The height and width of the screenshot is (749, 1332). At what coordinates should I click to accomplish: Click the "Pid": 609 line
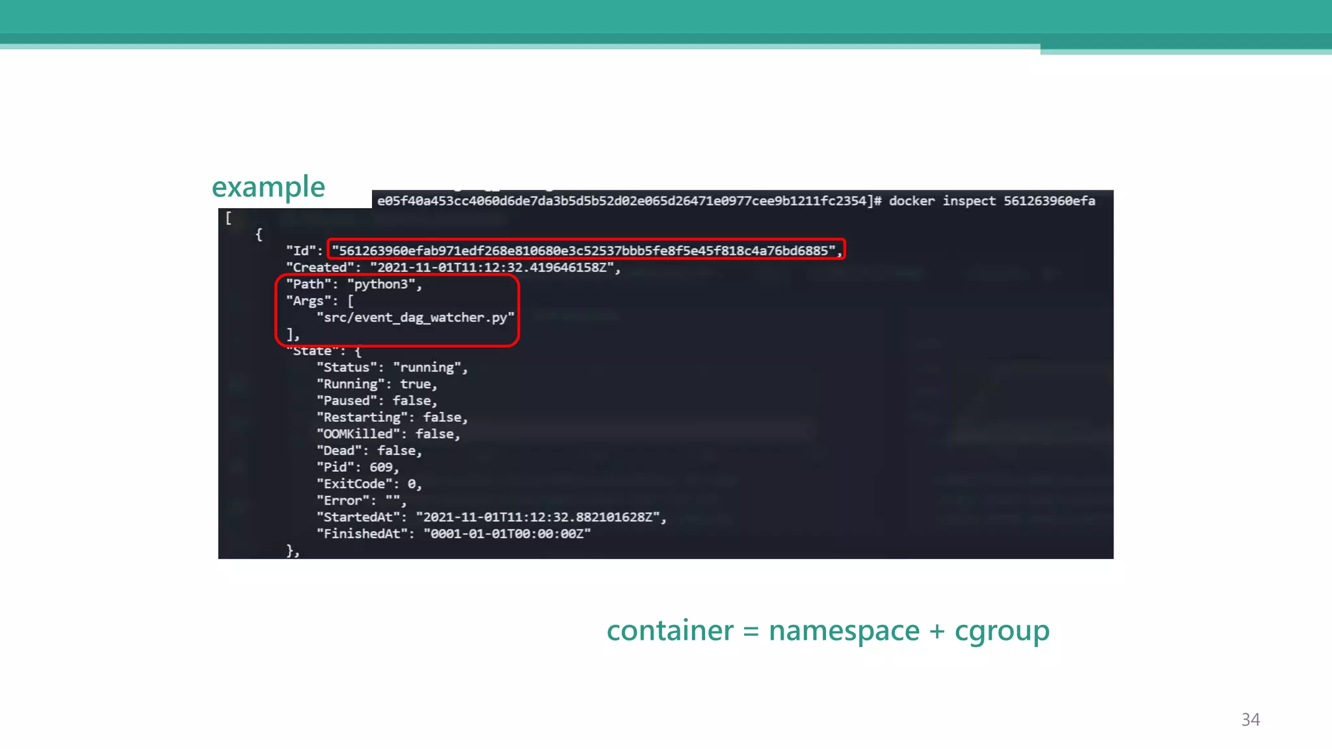point(358,467)
